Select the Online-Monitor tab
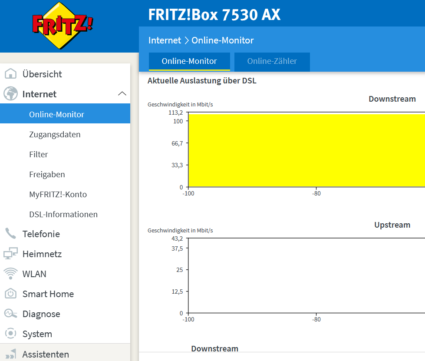The width and height of the screenshot is (425, 361). coord(189,62)
